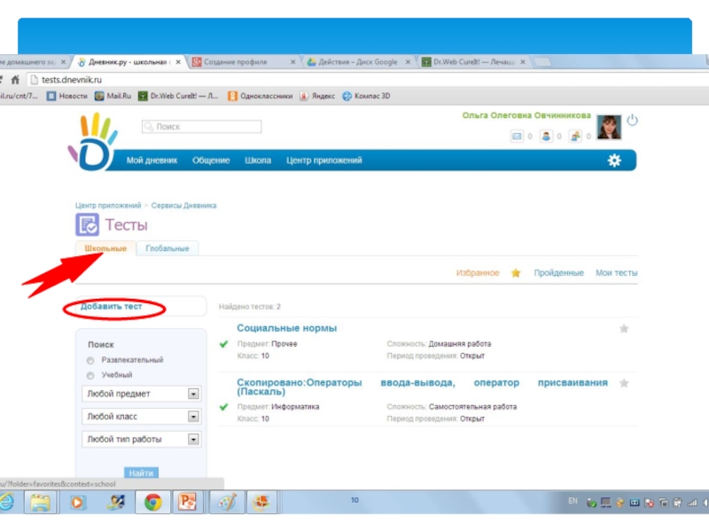Open the Социальные нормы test
This screenshot has width=709, height=532.
point(286,328)
